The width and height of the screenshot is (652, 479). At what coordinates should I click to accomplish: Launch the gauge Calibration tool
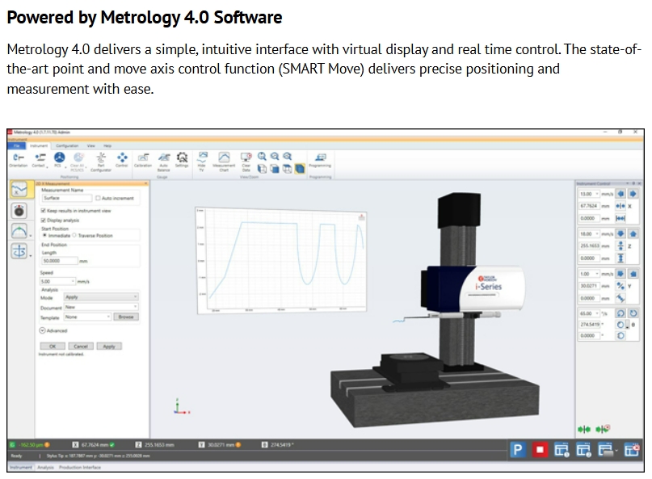point(143,160)
